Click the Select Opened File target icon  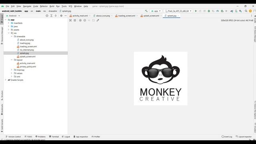[x=47, y=16]
